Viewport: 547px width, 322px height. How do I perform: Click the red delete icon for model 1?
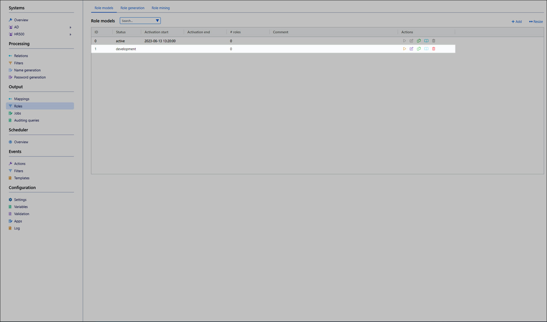(434, 49)
